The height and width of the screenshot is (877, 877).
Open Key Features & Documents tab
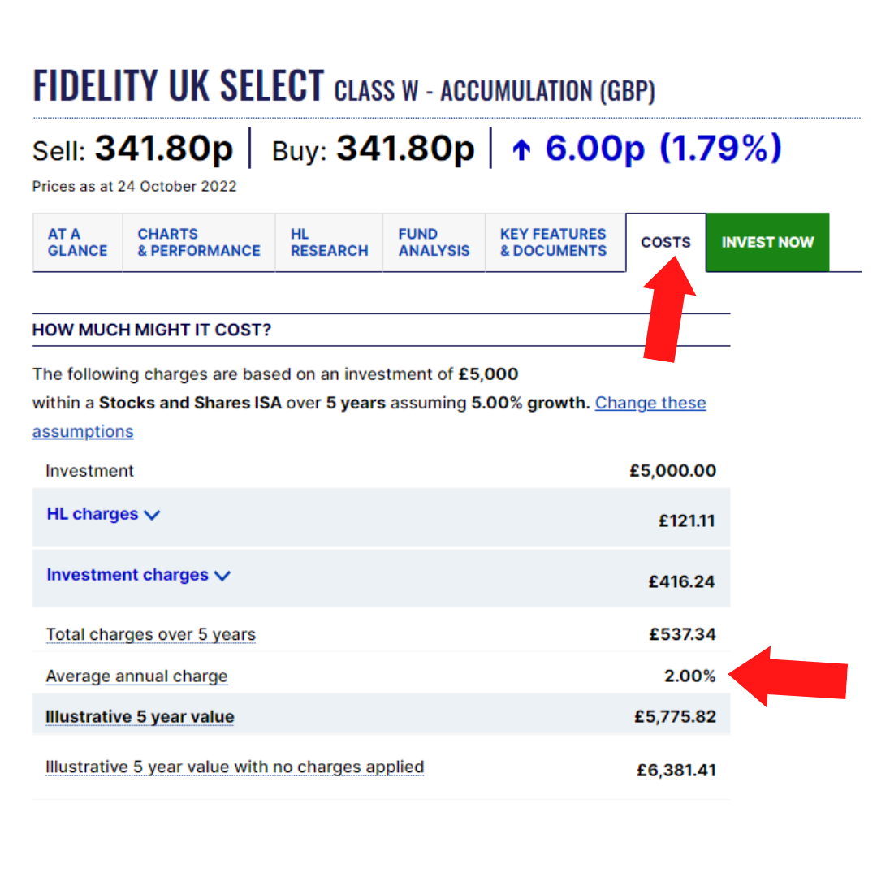(553, 242)
